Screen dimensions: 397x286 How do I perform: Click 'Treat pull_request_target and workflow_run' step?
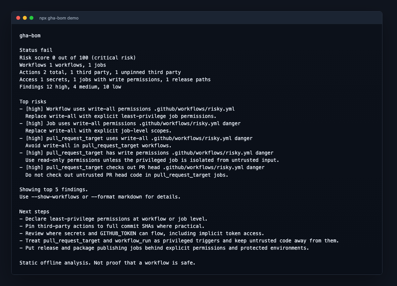coord(179,240)
